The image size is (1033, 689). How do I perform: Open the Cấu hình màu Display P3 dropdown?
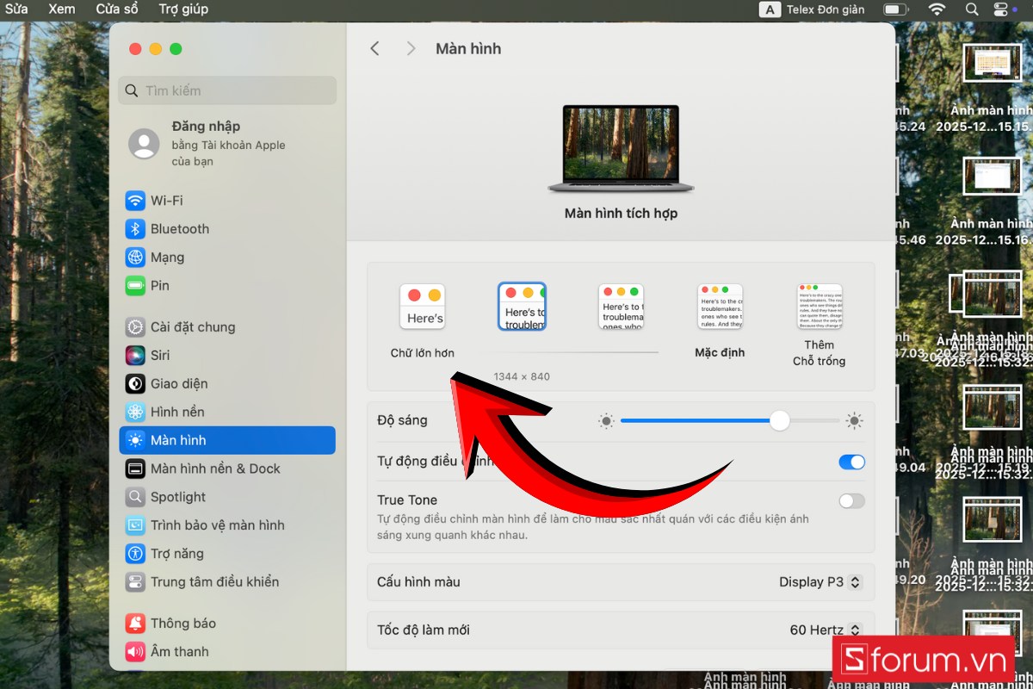pyautogui.click(x=819, y=582)
